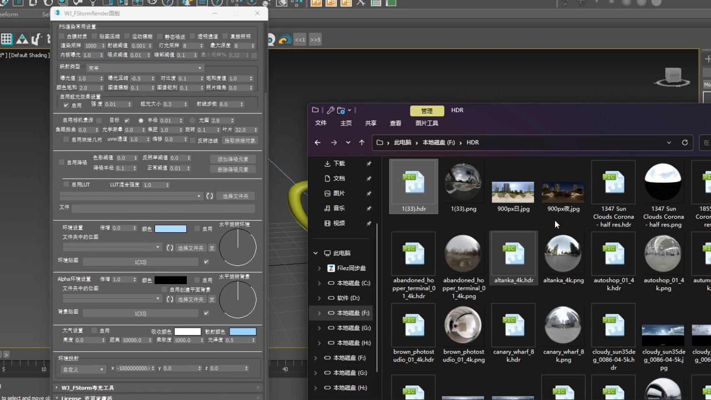The image size is (711, 400).
Task: Open the 图片工具 ribbon tab
Action: coord(426,123)
